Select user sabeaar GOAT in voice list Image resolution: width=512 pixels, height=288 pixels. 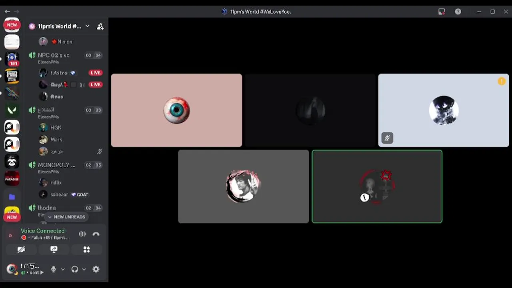[70, 194]
